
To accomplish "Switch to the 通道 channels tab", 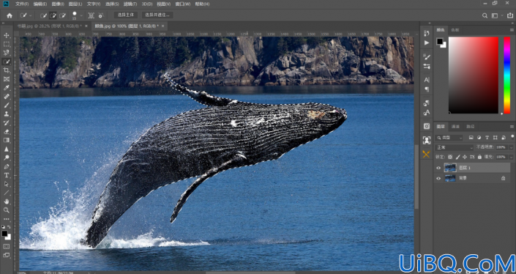I will [x=455, y=127].
